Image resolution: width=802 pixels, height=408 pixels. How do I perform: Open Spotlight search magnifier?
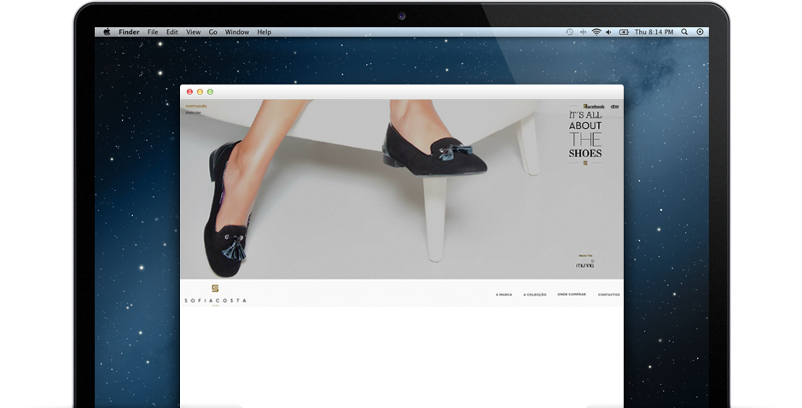[x=684, y=32]
